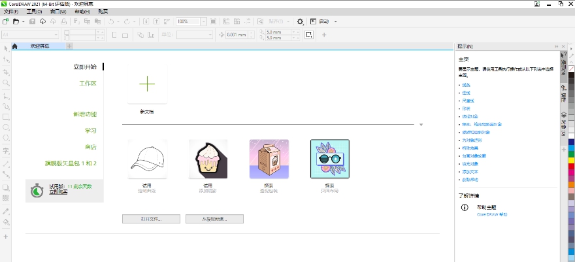The image size is (575, 262).
Task: Open the 新增功能 section in welcome sidebar
Action: (x=85, y=114)
